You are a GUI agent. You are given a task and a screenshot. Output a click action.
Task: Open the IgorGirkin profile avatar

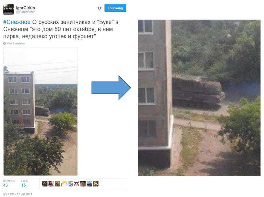coord(8,9)
